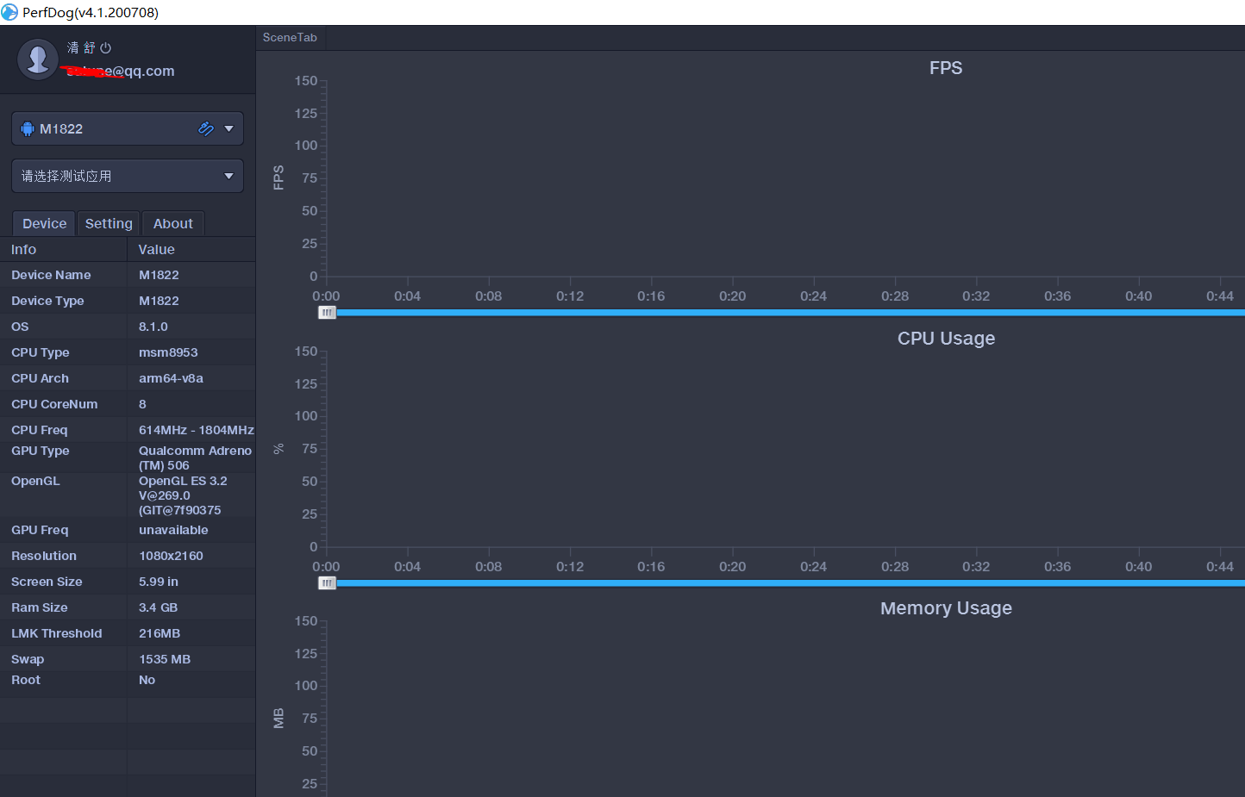Select the SceneTab tab above the charts
Image resolution: width=1245 pixels, height=797 pixels.
(290, 38)
